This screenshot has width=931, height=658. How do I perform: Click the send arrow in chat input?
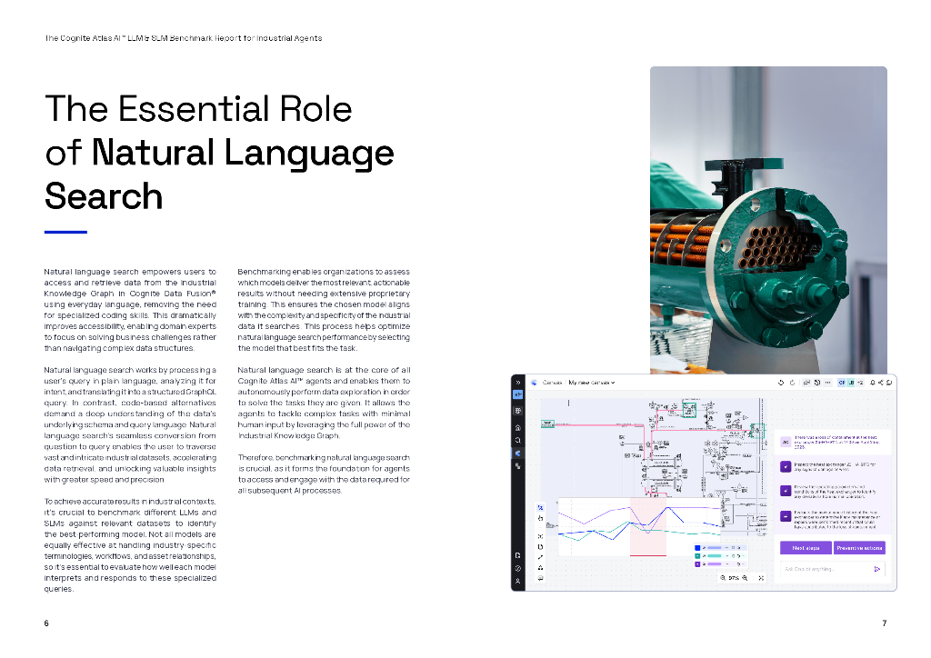(877, 569)
